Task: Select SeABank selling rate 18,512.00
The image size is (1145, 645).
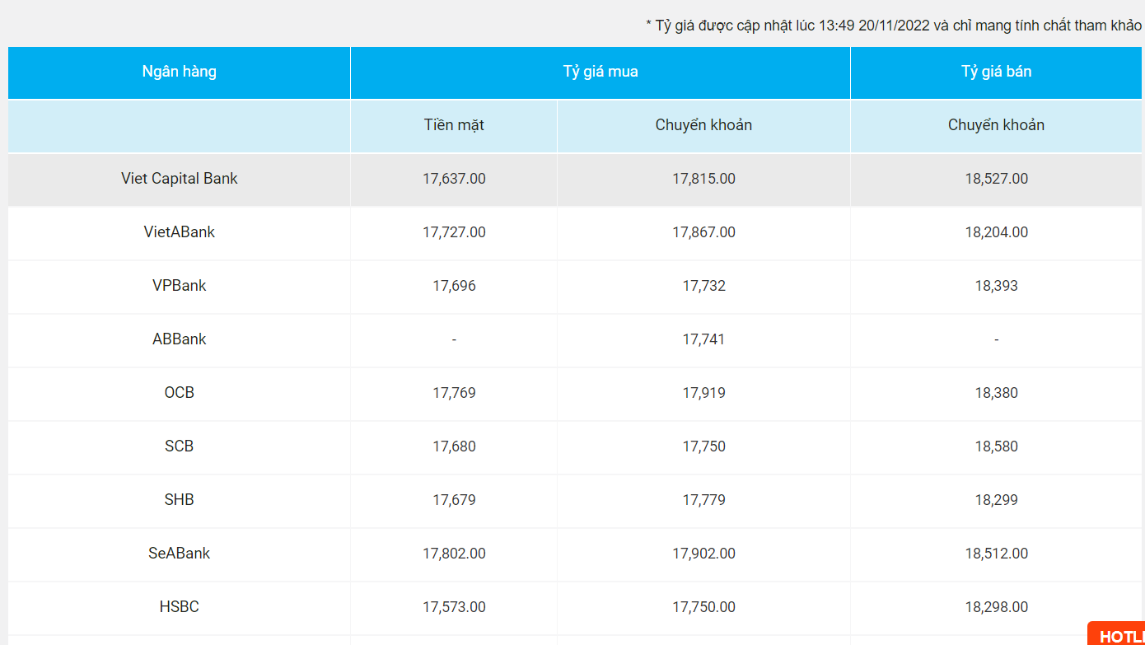Action: pyautogui.click(x=996, y=554)
